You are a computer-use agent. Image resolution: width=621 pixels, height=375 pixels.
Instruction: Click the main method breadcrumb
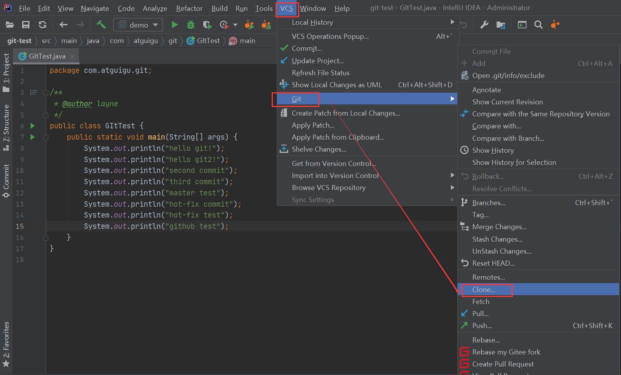click(x=242, y=41)
